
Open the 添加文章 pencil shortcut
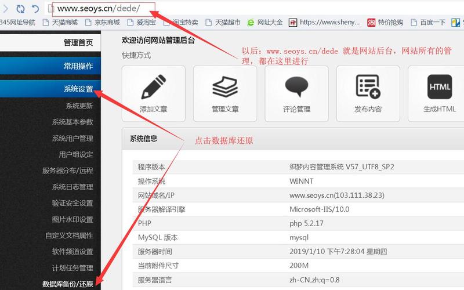coord(153,93)
